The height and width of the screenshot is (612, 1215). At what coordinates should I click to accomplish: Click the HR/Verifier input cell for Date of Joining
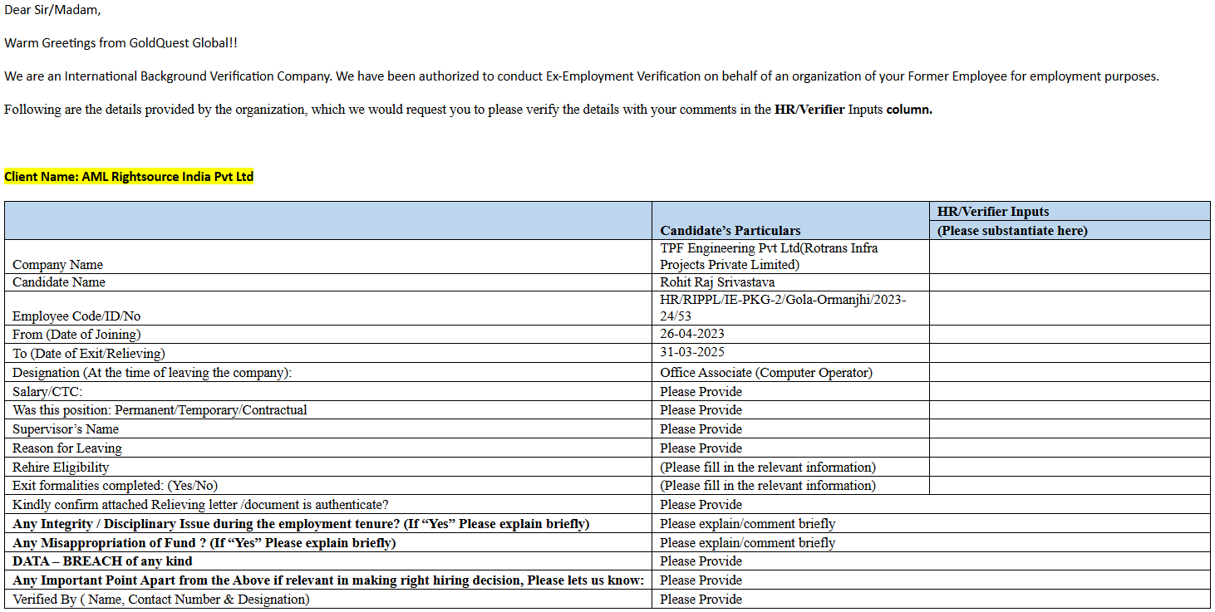pos(1070,335)
